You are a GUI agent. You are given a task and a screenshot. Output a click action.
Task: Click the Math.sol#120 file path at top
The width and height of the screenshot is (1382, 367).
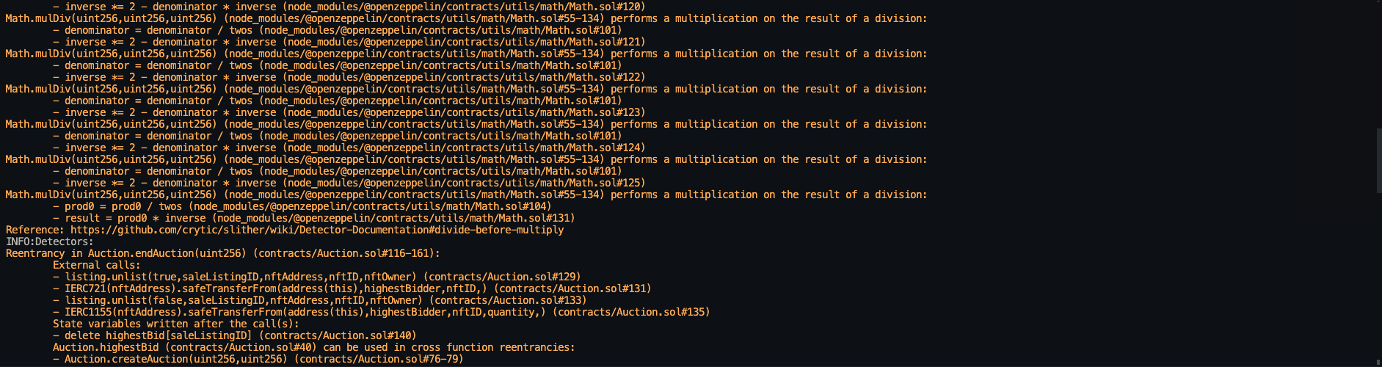point(465,7)
